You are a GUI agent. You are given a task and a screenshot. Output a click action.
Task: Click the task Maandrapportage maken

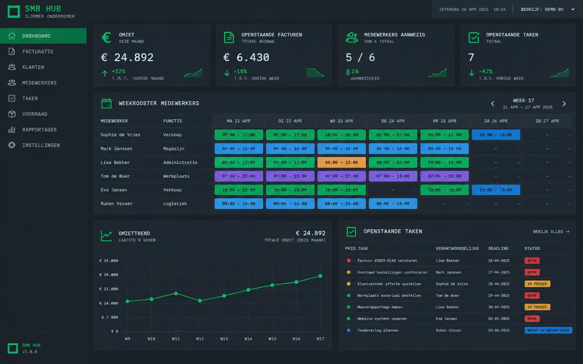point(380,307)
